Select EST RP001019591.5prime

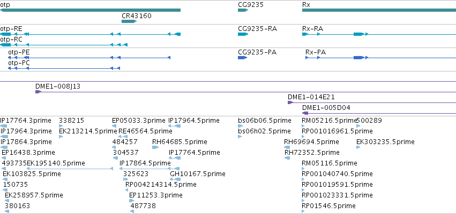(303, 190)
